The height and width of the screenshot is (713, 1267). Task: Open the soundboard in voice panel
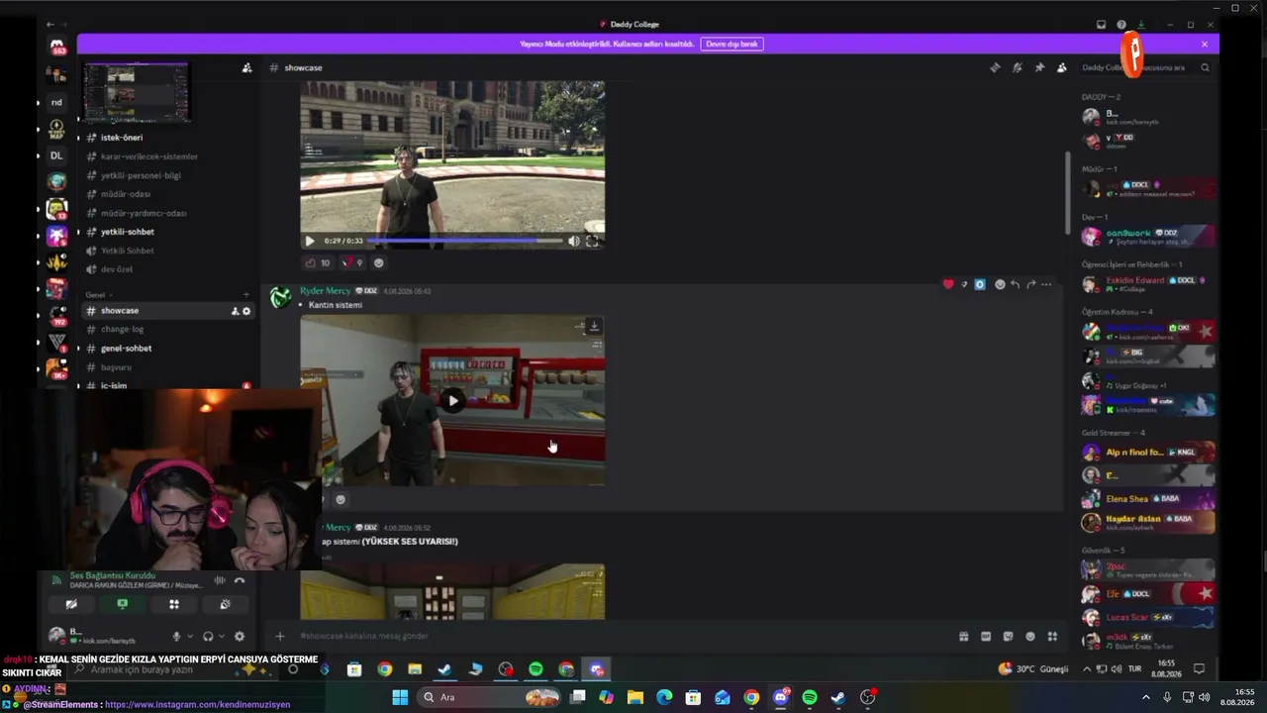226,604
